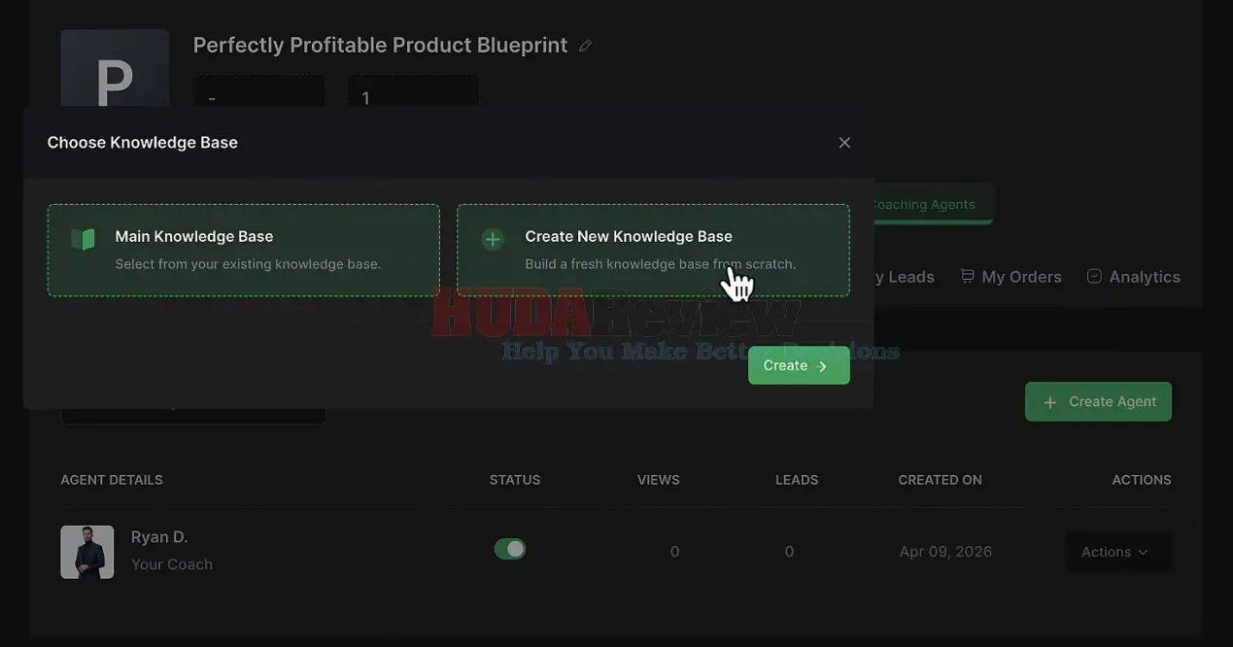Select the Main Knowledge Base card
Viewport: 1233px width, 647px height.
click(x=244, y=250)
